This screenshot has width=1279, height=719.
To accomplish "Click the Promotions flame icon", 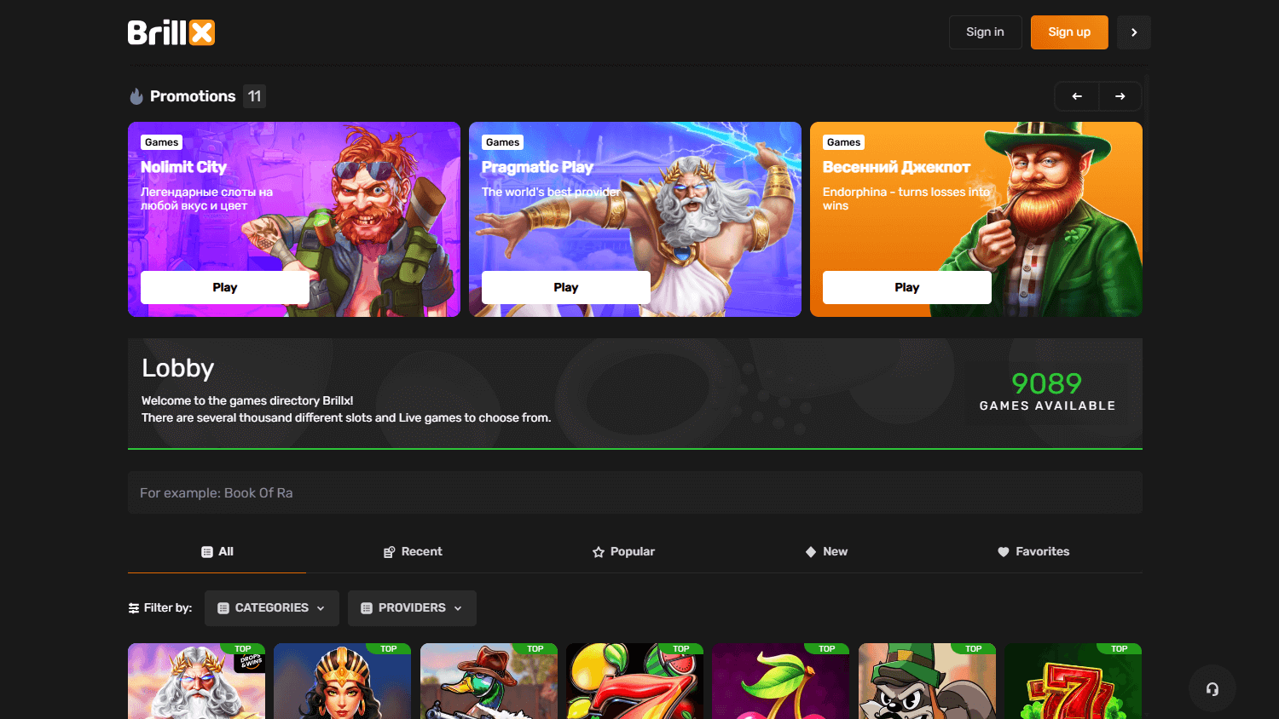I will 136,96.
